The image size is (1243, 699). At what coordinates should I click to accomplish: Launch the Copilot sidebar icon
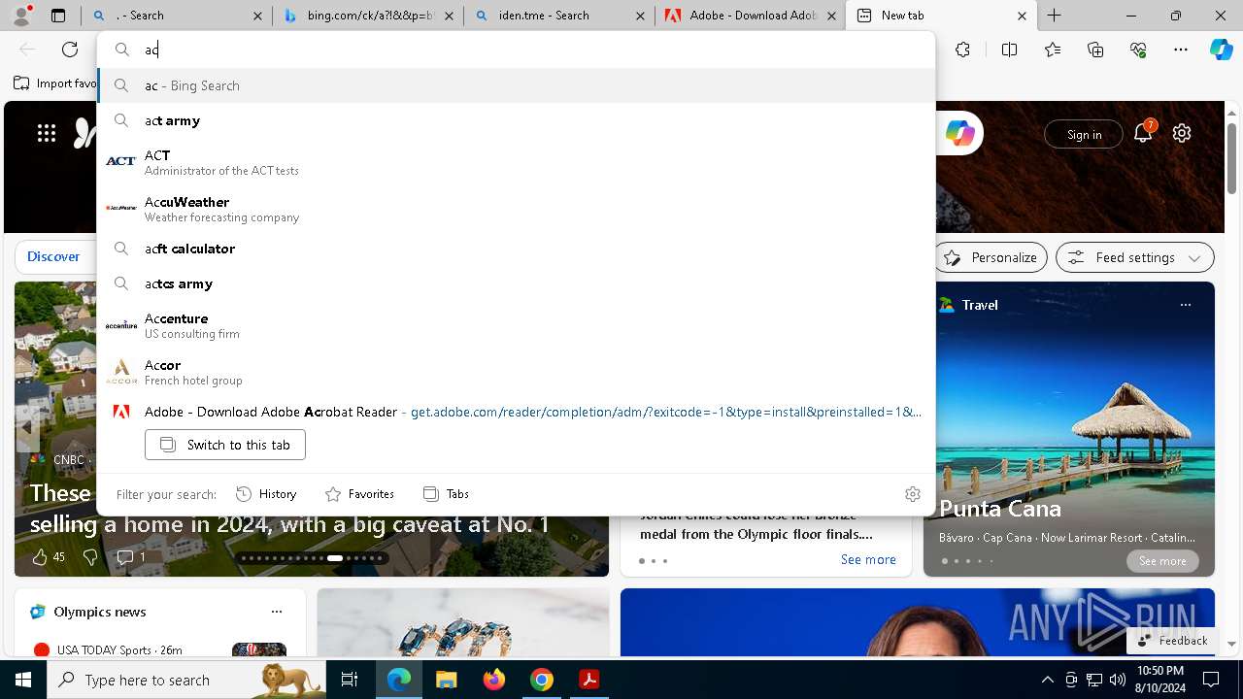click(x=1221, y=50)
